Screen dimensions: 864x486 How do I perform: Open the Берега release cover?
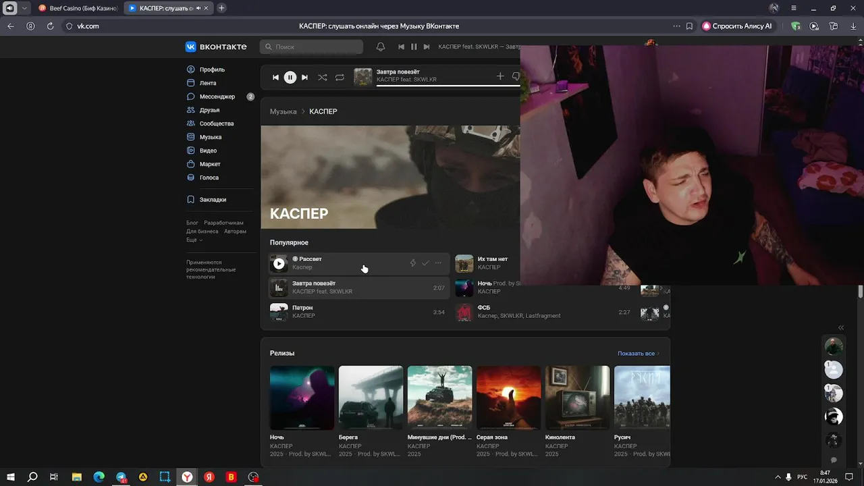click(371, 398)
